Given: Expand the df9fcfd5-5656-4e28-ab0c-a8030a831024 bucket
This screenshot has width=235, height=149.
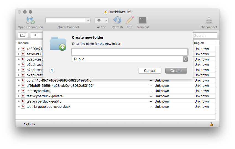Looking at the screenshot, I should 19,85.
